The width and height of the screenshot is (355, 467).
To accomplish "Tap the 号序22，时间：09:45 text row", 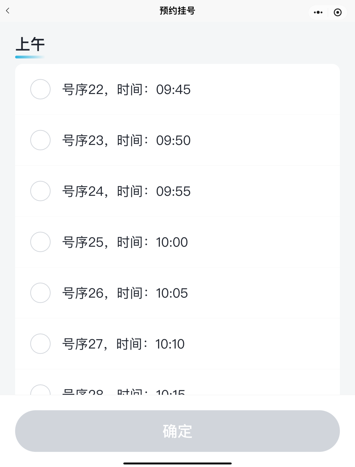I will pos(126,89).
